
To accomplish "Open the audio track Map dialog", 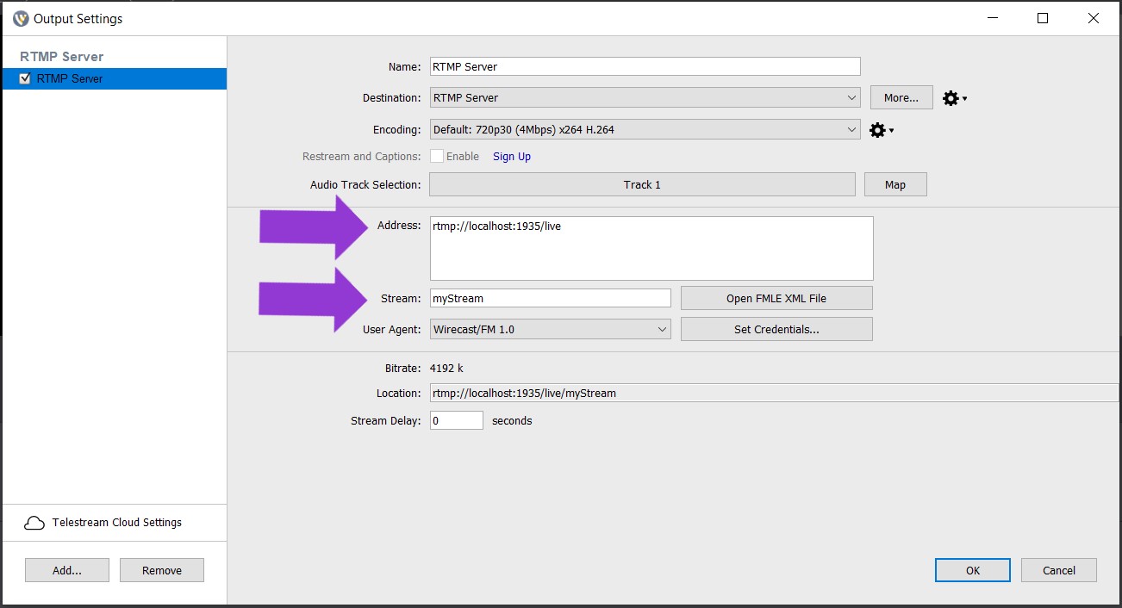I will coord(894,183).
